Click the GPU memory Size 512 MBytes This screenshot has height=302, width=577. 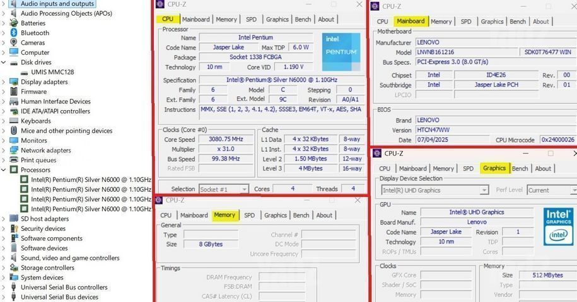pyautogui.click(x=547, y=275)
